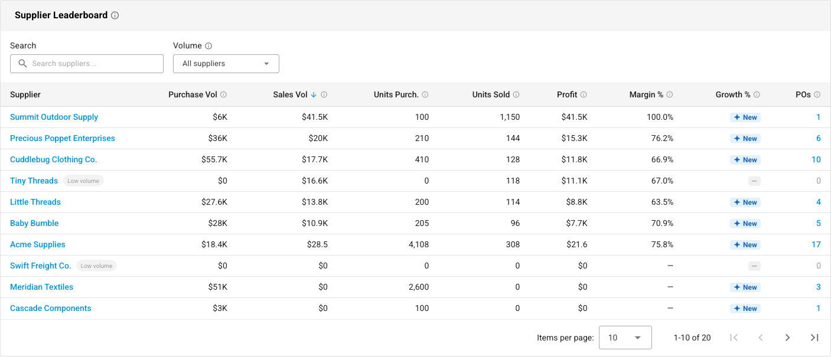Sort by the Supplier column header
Screen dimensions: 831x357
[x=25, y=94]
